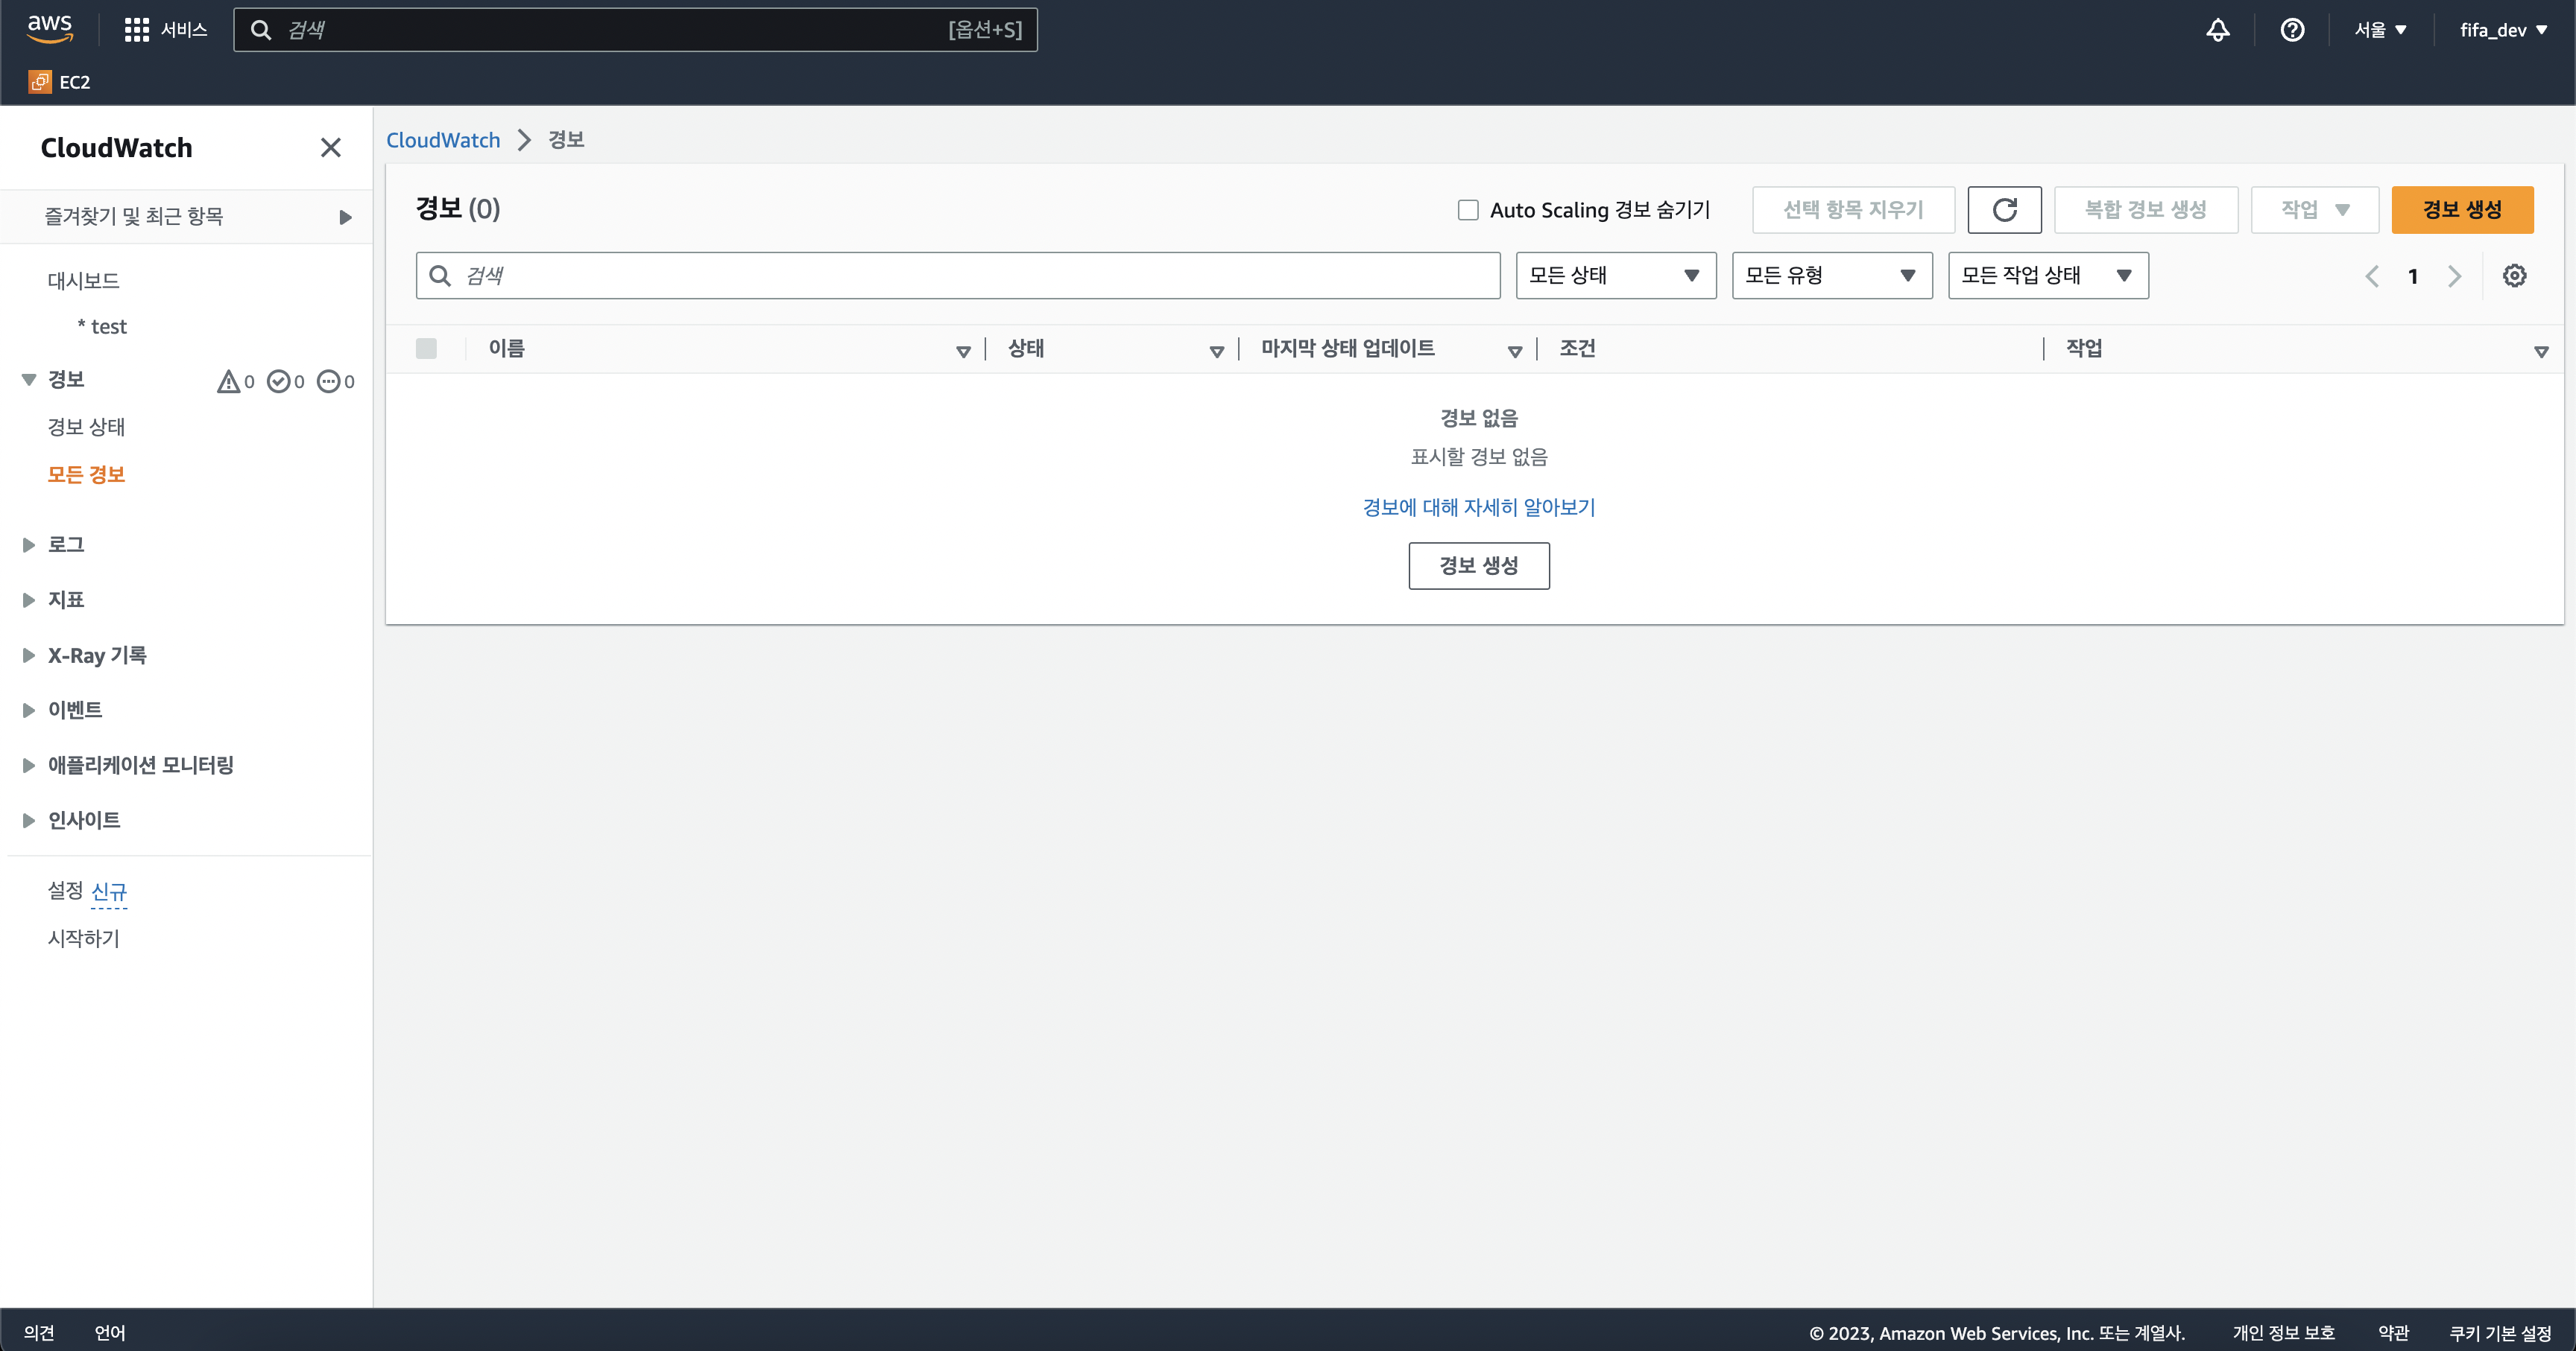Expand the 지표 section in sidebar
The height and width of the screenshot is (1351, 2576).
[29, 600]
